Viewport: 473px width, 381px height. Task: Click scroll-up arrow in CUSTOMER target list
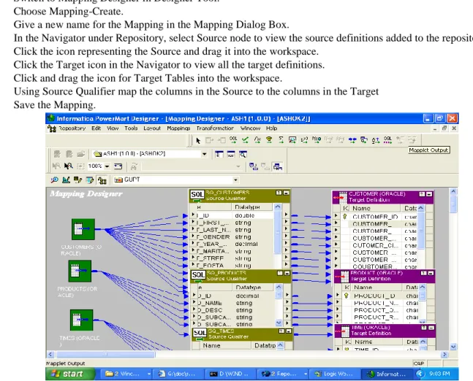click(x=421, y=208)
